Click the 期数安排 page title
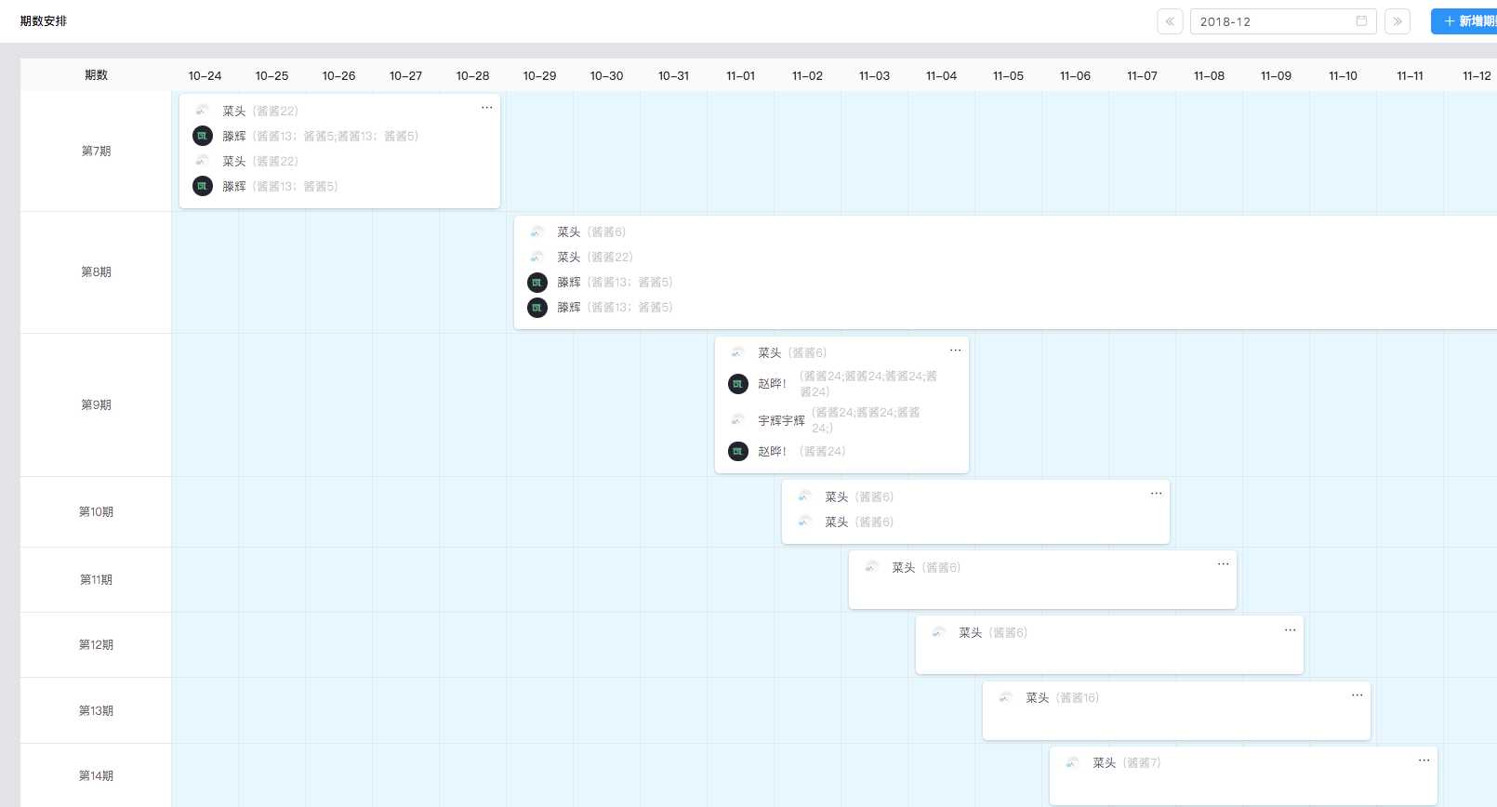This screenshot has width=1497, height=807. (44, 20)
